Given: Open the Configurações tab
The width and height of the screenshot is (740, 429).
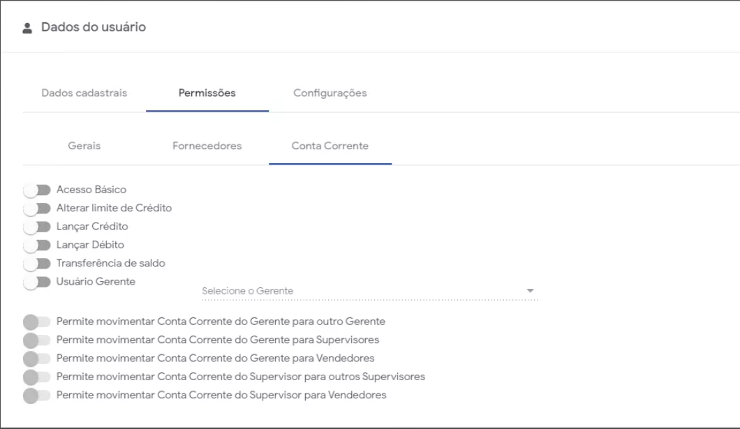Looking at the screenshot, I should point(330,93).
